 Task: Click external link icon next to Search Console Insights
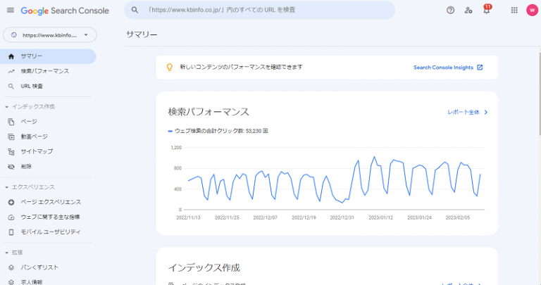point(480,68)
